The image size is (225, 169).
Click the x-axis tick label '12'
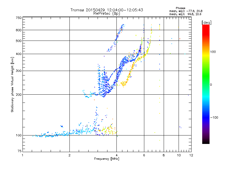point(191,155)
